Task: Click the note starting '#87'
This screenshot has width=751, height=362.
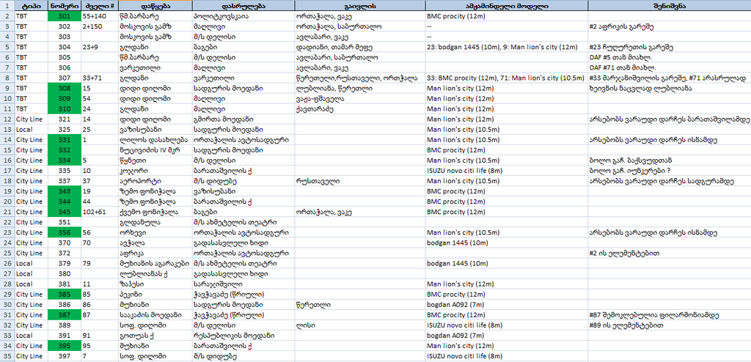Action: point(669,315)
